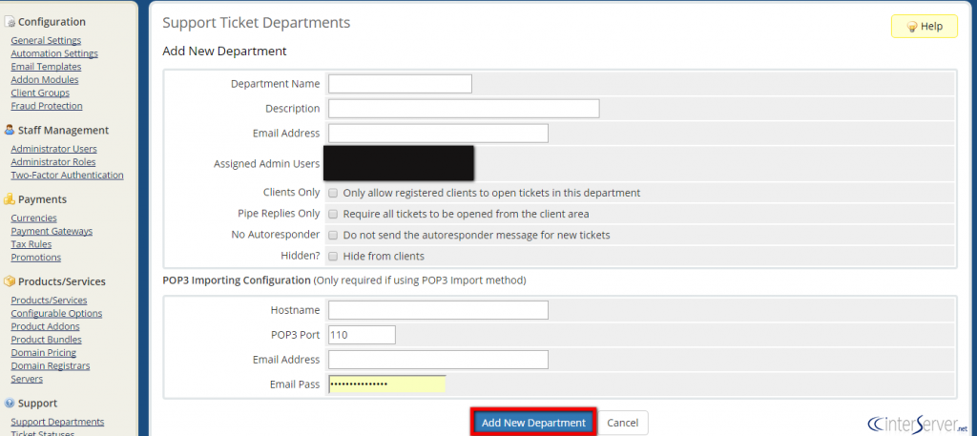Click the Configuration section icon
Viewport: 977px width, 436px height.
[10, 22]
